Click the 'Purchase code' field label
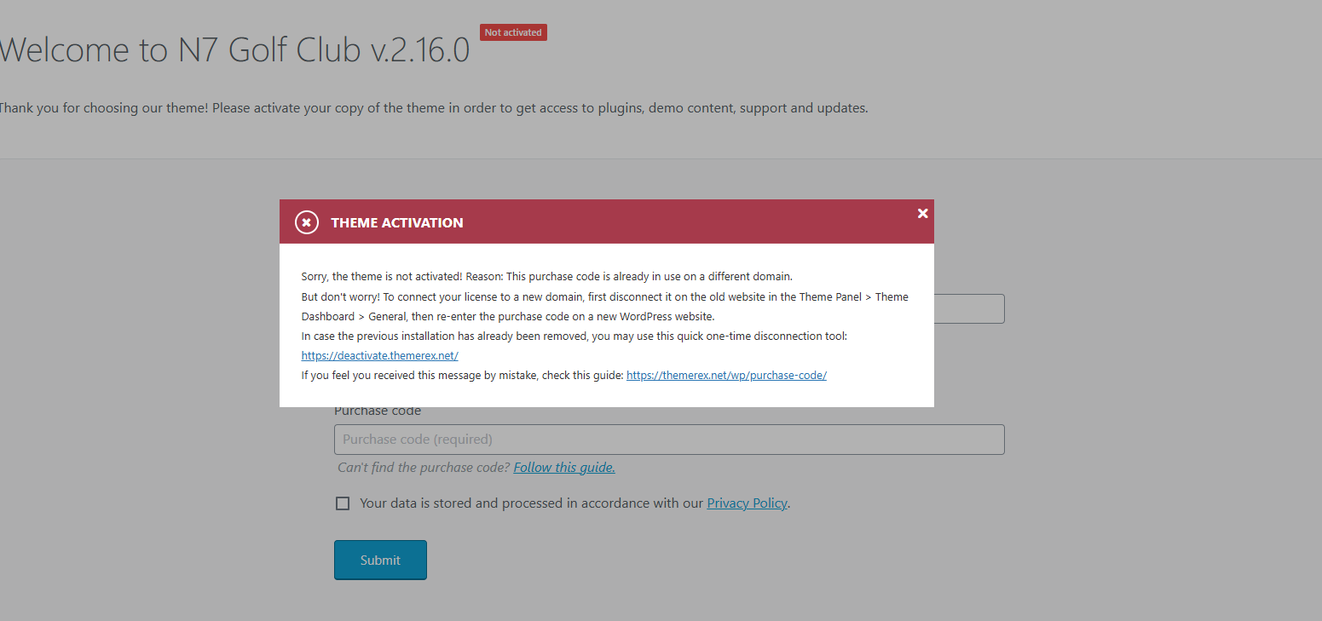 (378, 411)
